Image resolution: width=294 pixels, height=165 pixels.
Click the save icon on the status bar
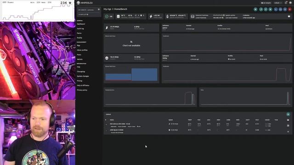[x=289, y=16]
